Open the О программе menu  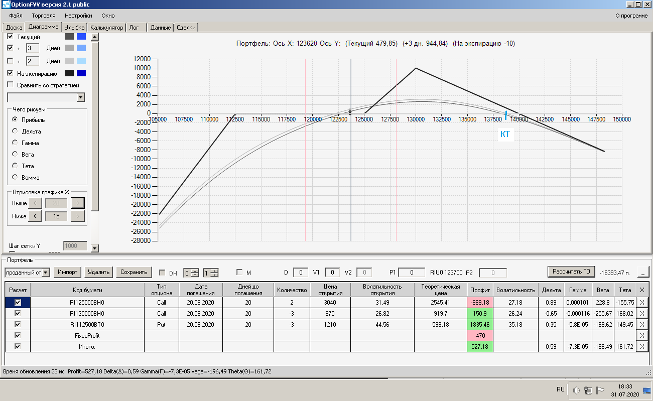(x=631, y=16)
